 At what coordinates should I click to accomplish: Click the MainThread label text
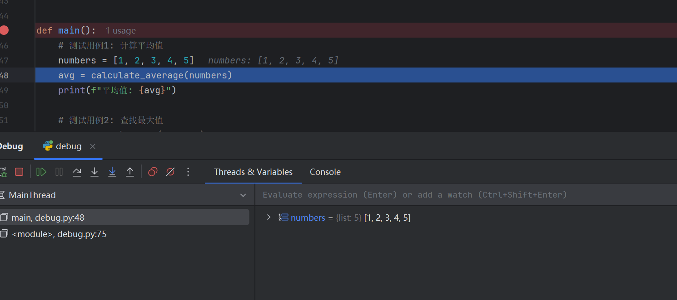32,195
